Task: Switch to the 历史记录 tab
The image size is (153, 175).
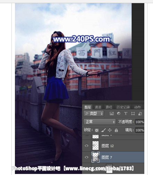Action: (123, 107)
